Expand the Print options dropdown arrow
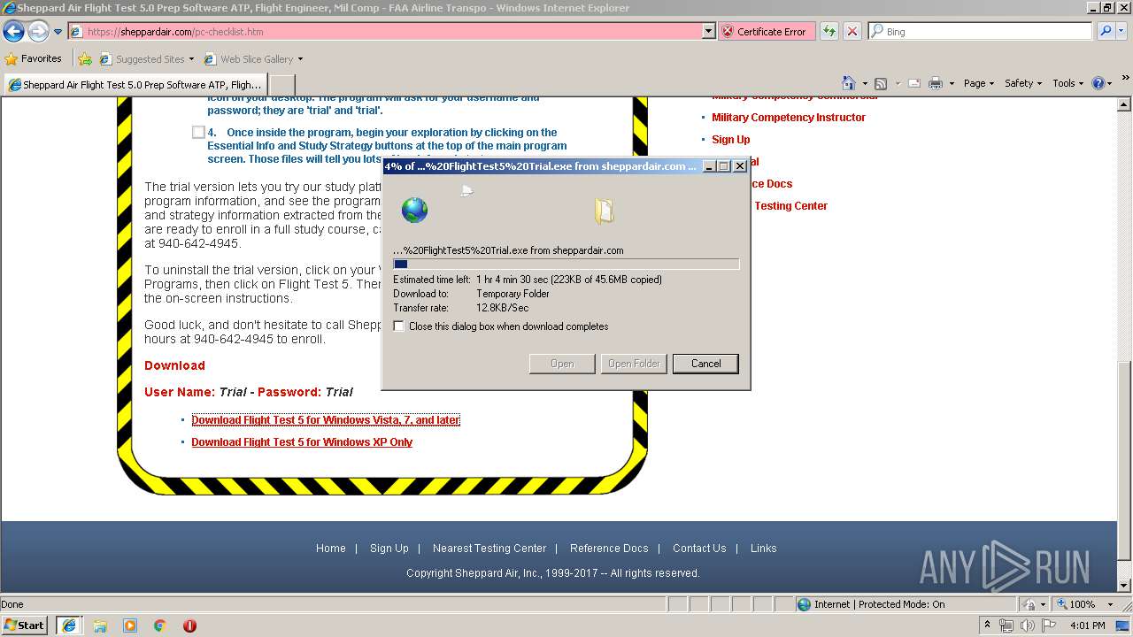This screenshot has width=1133, height=637. [952, 83]
